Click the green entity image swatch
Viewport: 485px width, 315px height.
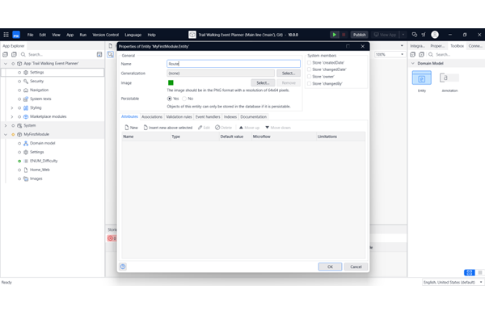pyautogui.click(x=171, y=82)
